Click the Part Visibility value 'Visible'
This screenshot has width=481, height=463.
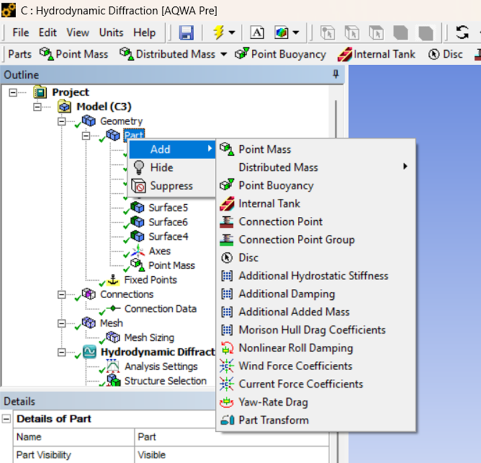click(x=232, y=455)
